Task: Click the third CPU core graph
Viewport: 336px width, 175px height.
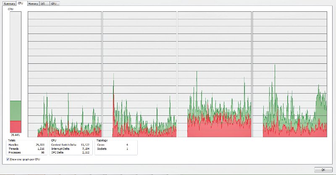Action: 214,74
